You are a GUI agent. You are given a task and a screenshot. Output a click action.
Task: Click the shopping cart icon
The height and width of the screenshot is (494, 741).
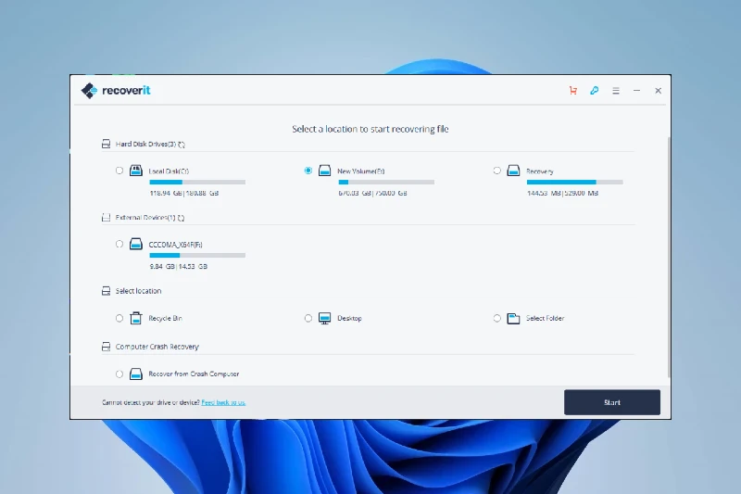[x=573, y=91]
